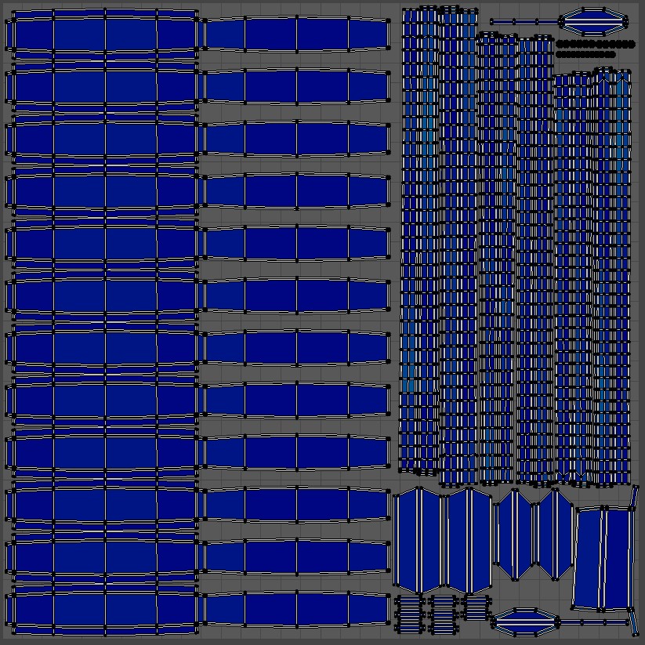Select the bottommost large panel island on left
The width and height of the screenshot is (645, 645).
point(102,610)
